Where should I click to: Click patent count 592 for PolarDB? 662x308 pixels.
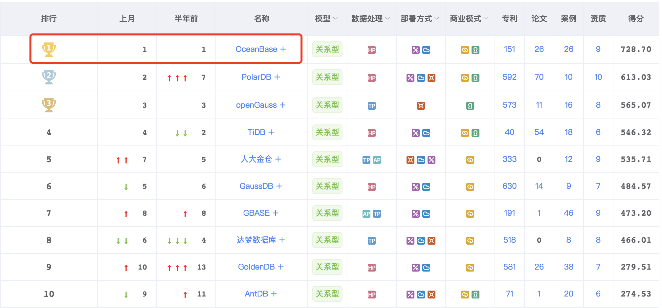(510, 77)
